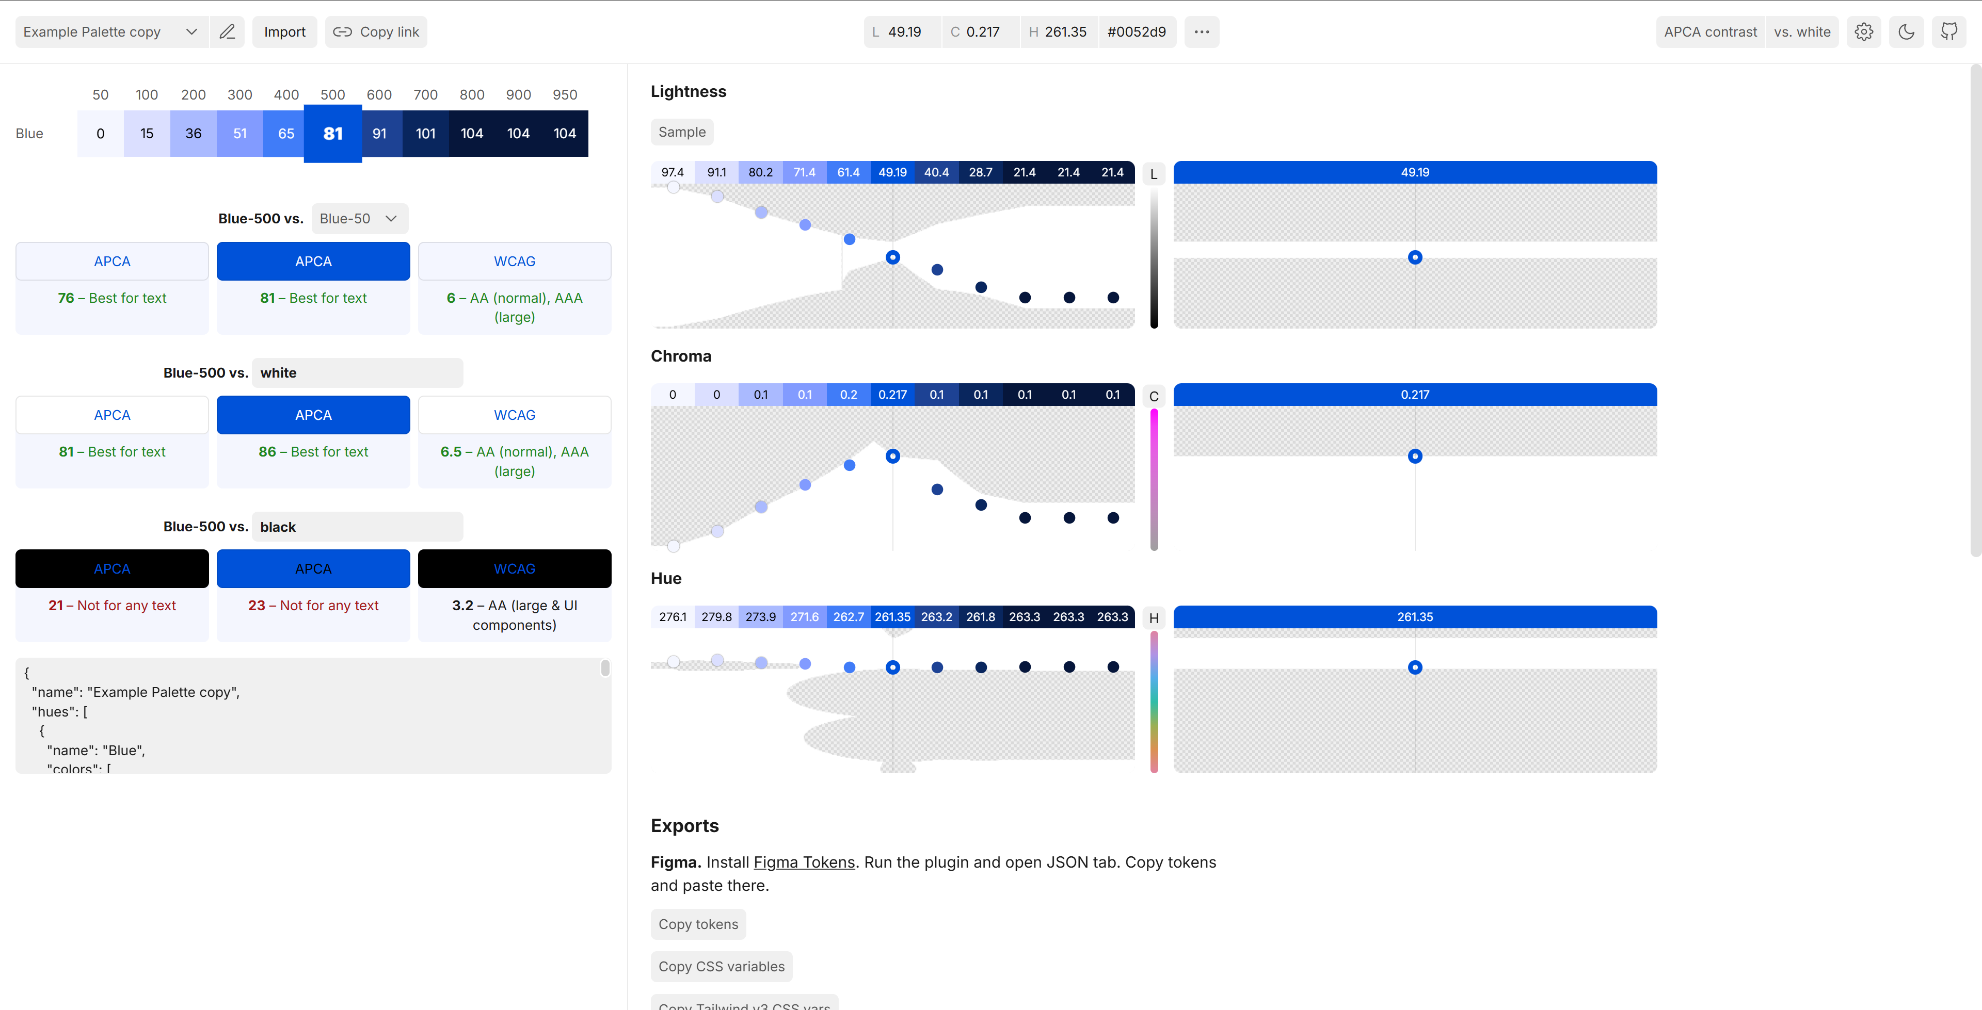Click the Sample button under Lightness
This screenshot has height=1010, width=1982.
click(x=682, y=132)
